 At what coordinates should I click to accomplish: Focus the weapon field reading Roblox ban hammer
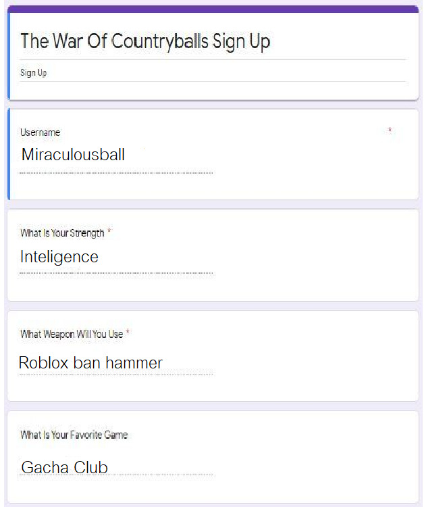[116, 364]
